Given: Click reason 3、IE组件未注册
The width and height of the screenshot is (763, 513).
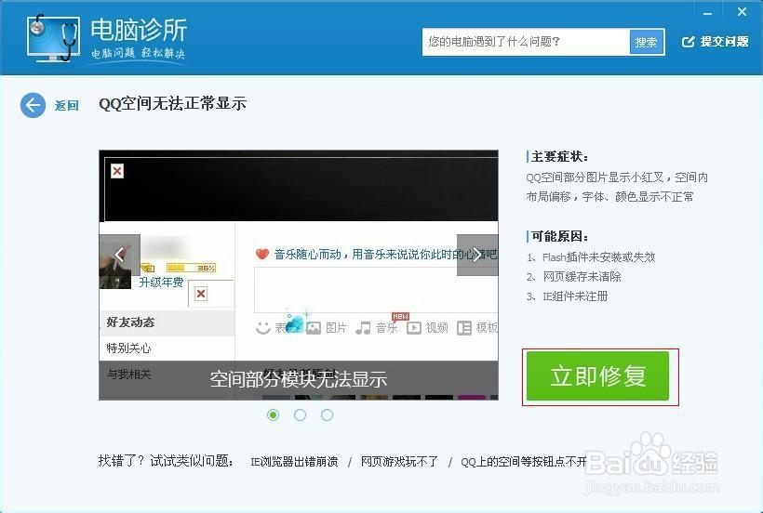Looking at the screenshot, I should [567, 296].
